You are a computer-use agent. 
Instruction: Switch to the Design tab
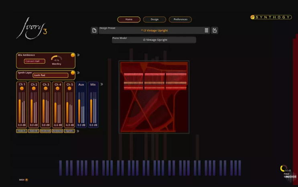pyautogui.click(x=154, y=19)
